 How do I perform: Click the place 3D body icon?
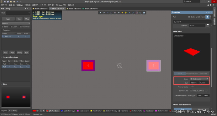coord(119,13)
